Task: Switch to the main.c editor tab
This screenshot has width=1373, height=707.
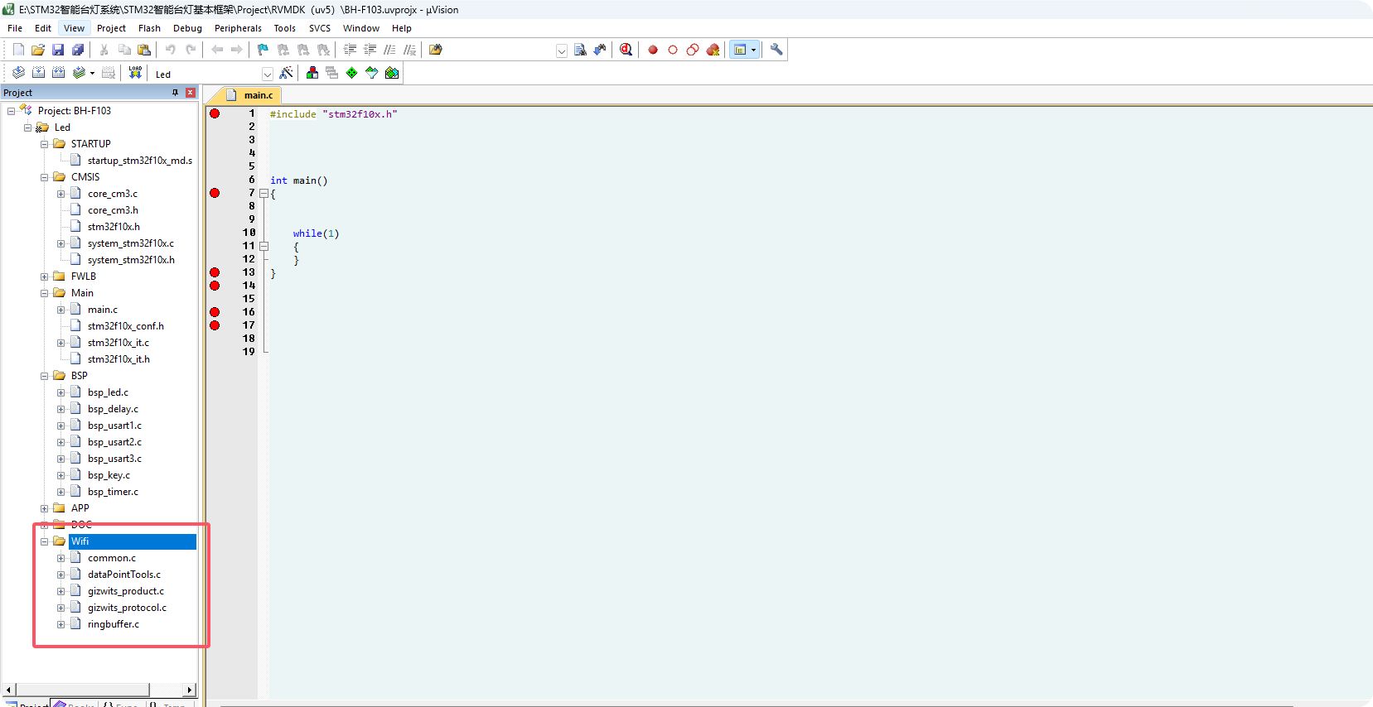Action: coord(258,95)
